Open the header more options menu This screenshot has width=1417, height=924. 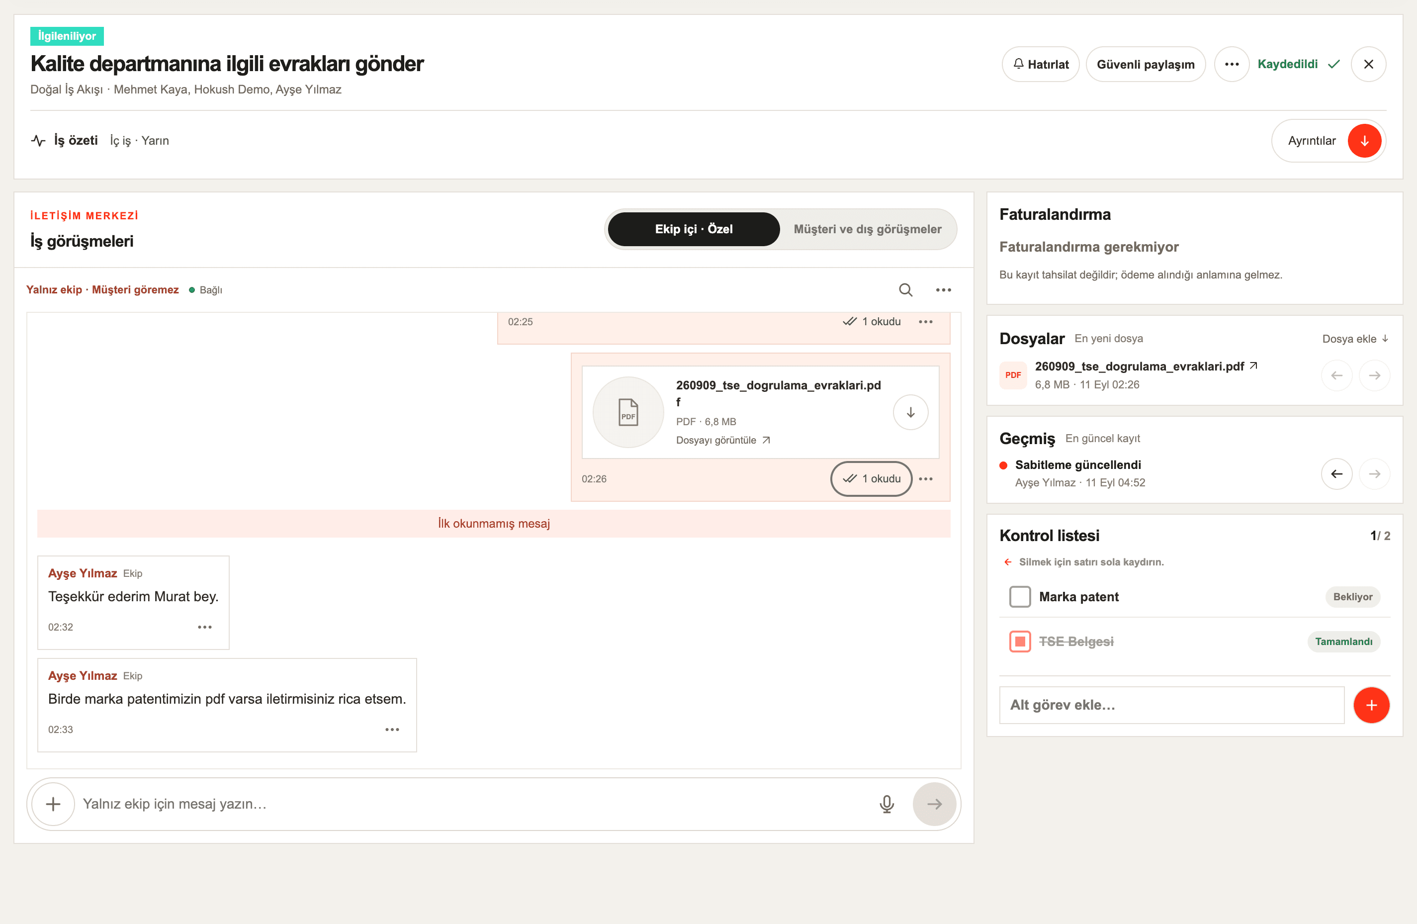pyautogui.click(x=1231, y=64)
